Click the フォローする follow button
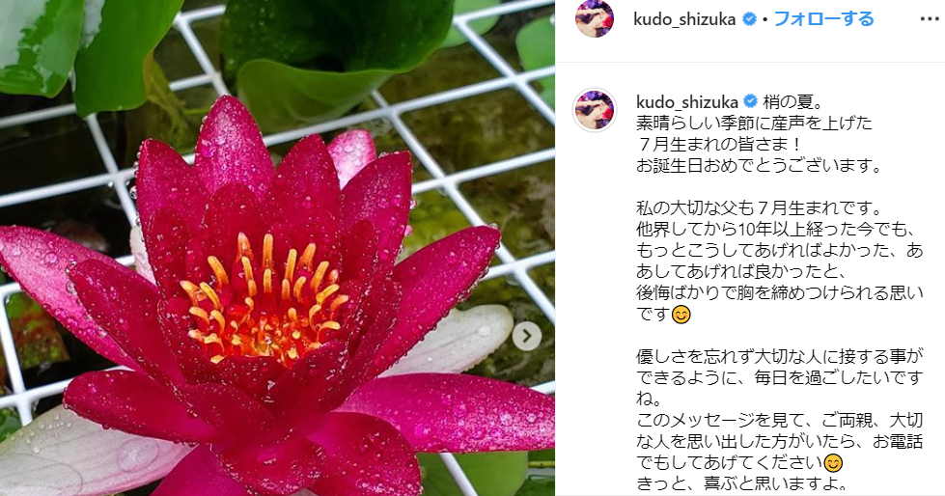 823,18
